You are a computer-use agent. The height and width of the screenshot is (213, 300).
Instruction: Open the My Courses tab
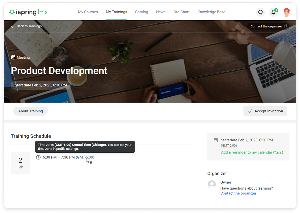pyautogui.click(x=88, y=12)
